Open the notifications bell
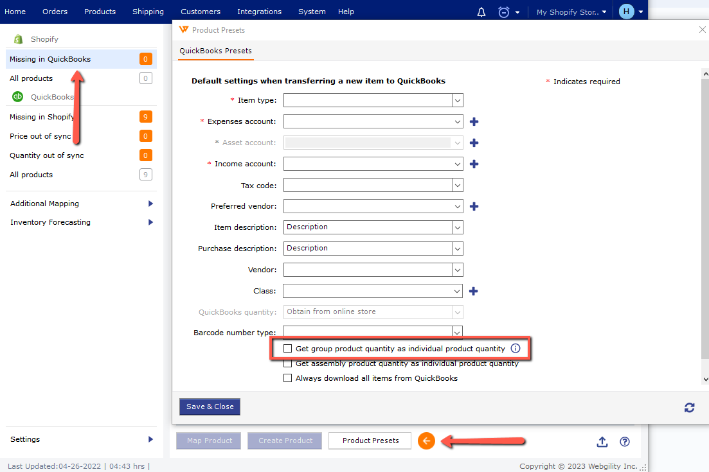Image resolution: width=709 pixels, height=472 pixels. [x=481, y=12]
